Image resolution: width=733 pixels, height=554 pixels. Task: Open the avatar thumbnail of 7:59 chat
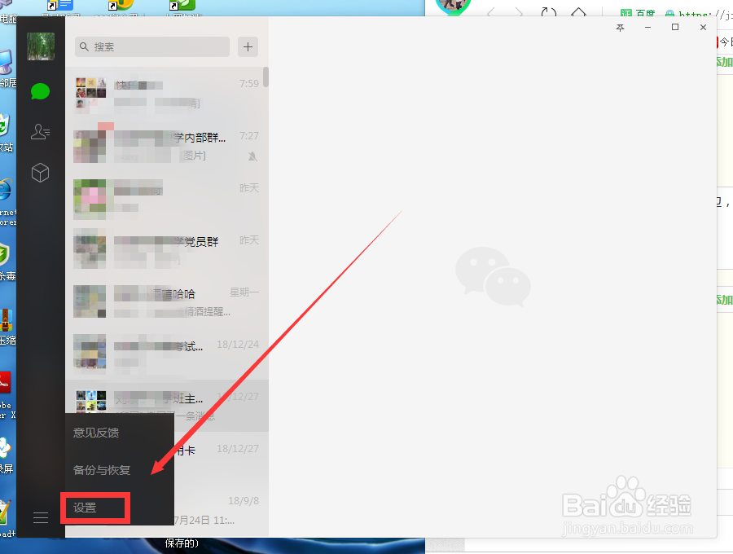pos(90,94)
